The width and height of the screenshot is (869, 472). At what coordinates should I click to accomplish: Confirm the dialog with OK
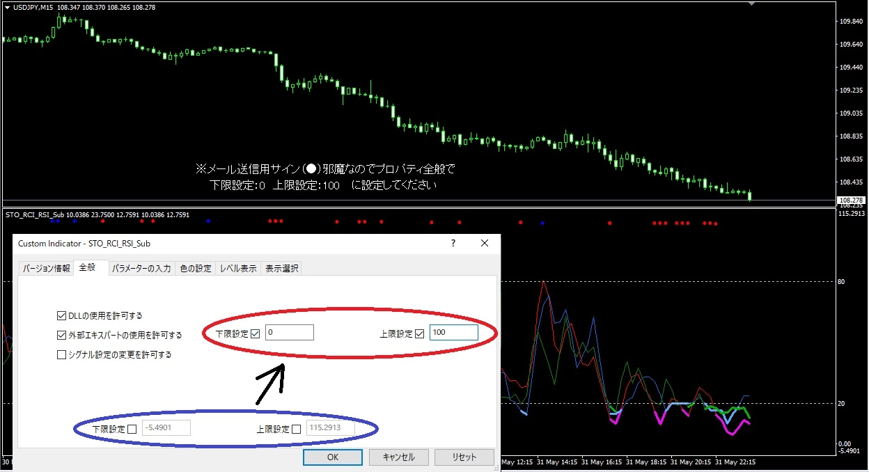coord(333,457)
